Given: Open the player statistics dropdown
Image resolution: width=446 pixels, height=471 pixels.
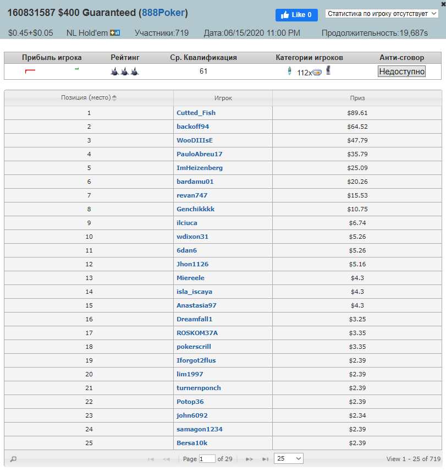Looking at the screenshot, I should pos(382,14).
